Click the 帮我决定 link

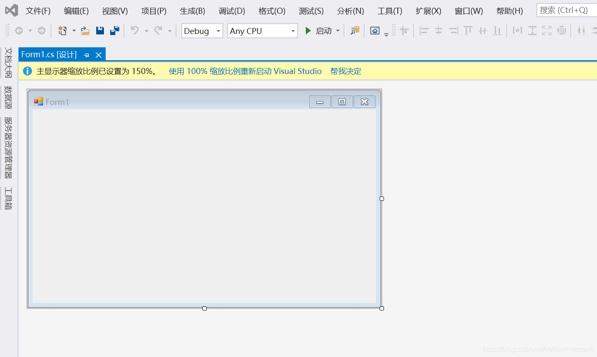click(x=346, y=71)
